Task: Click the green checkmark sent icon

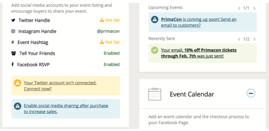Action: click(x=155, y=50)
